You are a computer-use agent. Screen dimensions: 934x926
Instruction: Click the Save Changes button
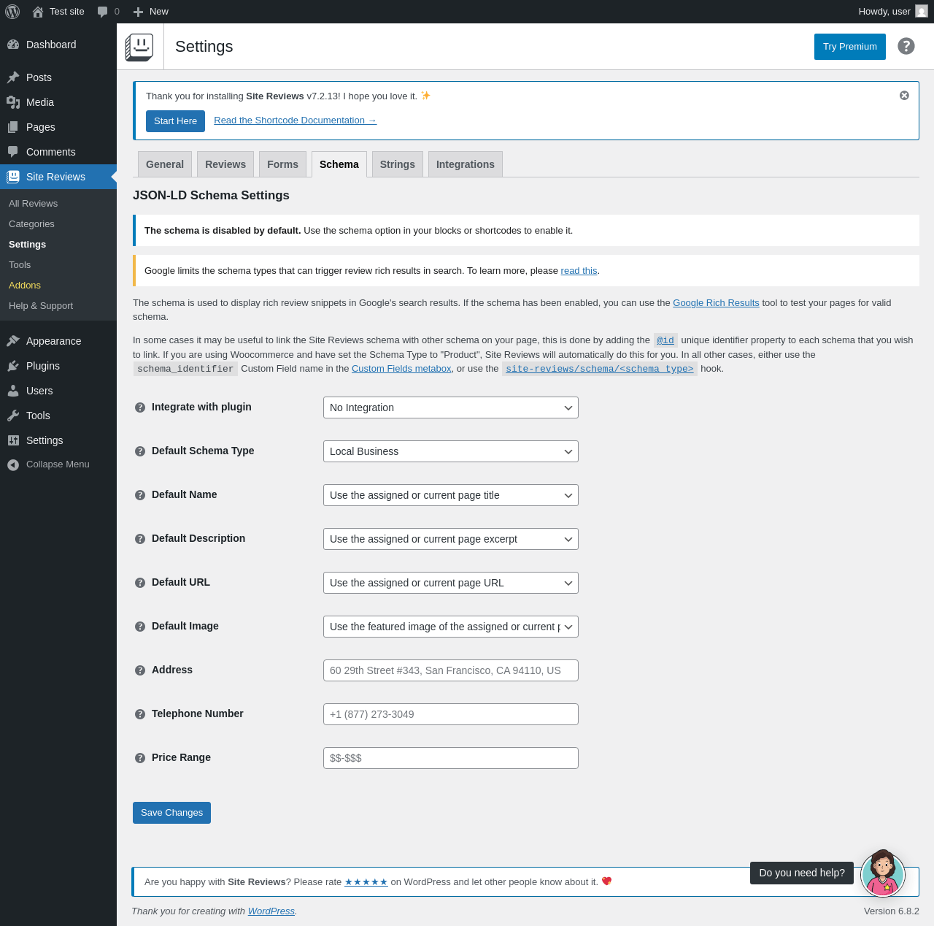point(171,813)
